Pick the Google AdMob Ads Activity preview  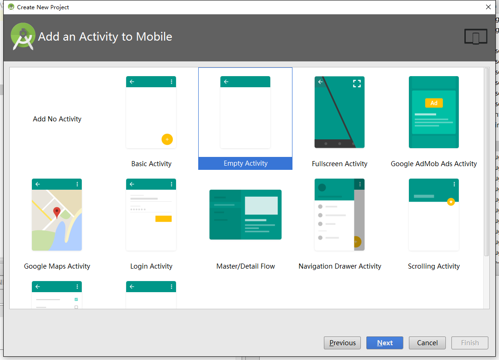[x=433, y=112]
